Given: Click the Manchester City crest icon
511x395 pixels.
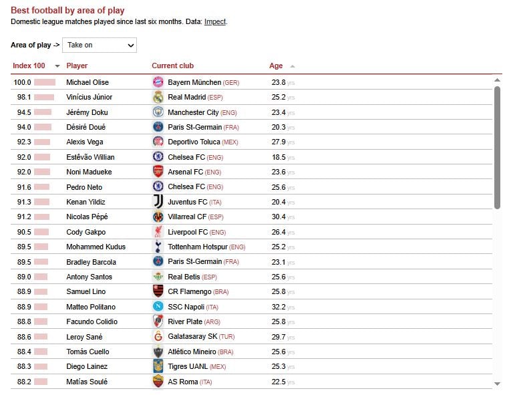Looking at the screenshot, I should tap(158, 112).
